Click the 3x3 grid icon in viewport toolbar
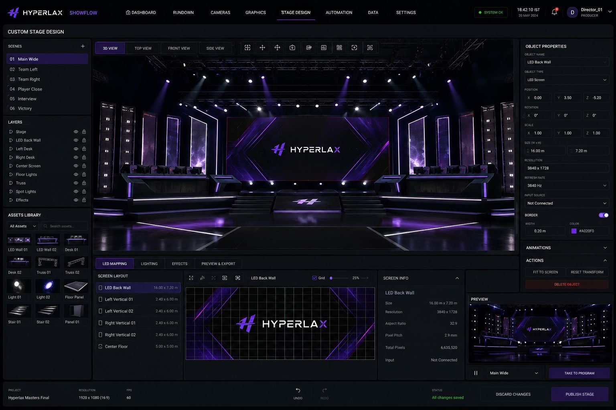 (x=339, y=48)
